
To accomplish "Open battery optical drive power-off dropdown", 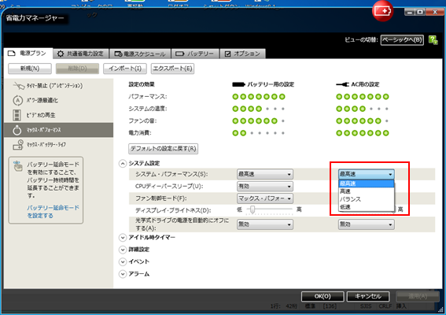I will (265, 224).
